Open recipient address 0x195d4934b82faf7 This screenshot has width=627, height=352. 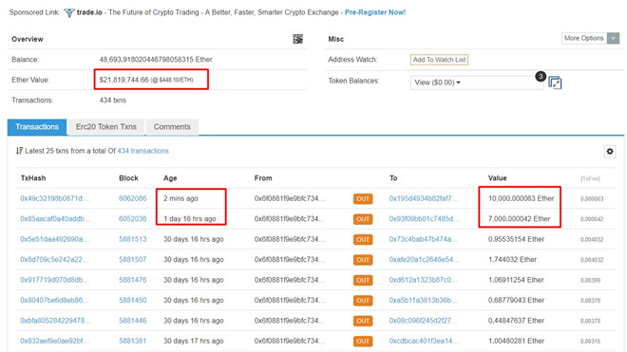(x=423, y=198)
